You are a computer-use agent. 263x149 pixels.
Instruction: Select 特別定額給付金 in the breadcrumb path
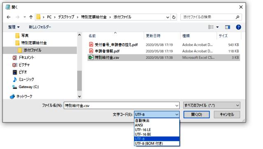94,17
